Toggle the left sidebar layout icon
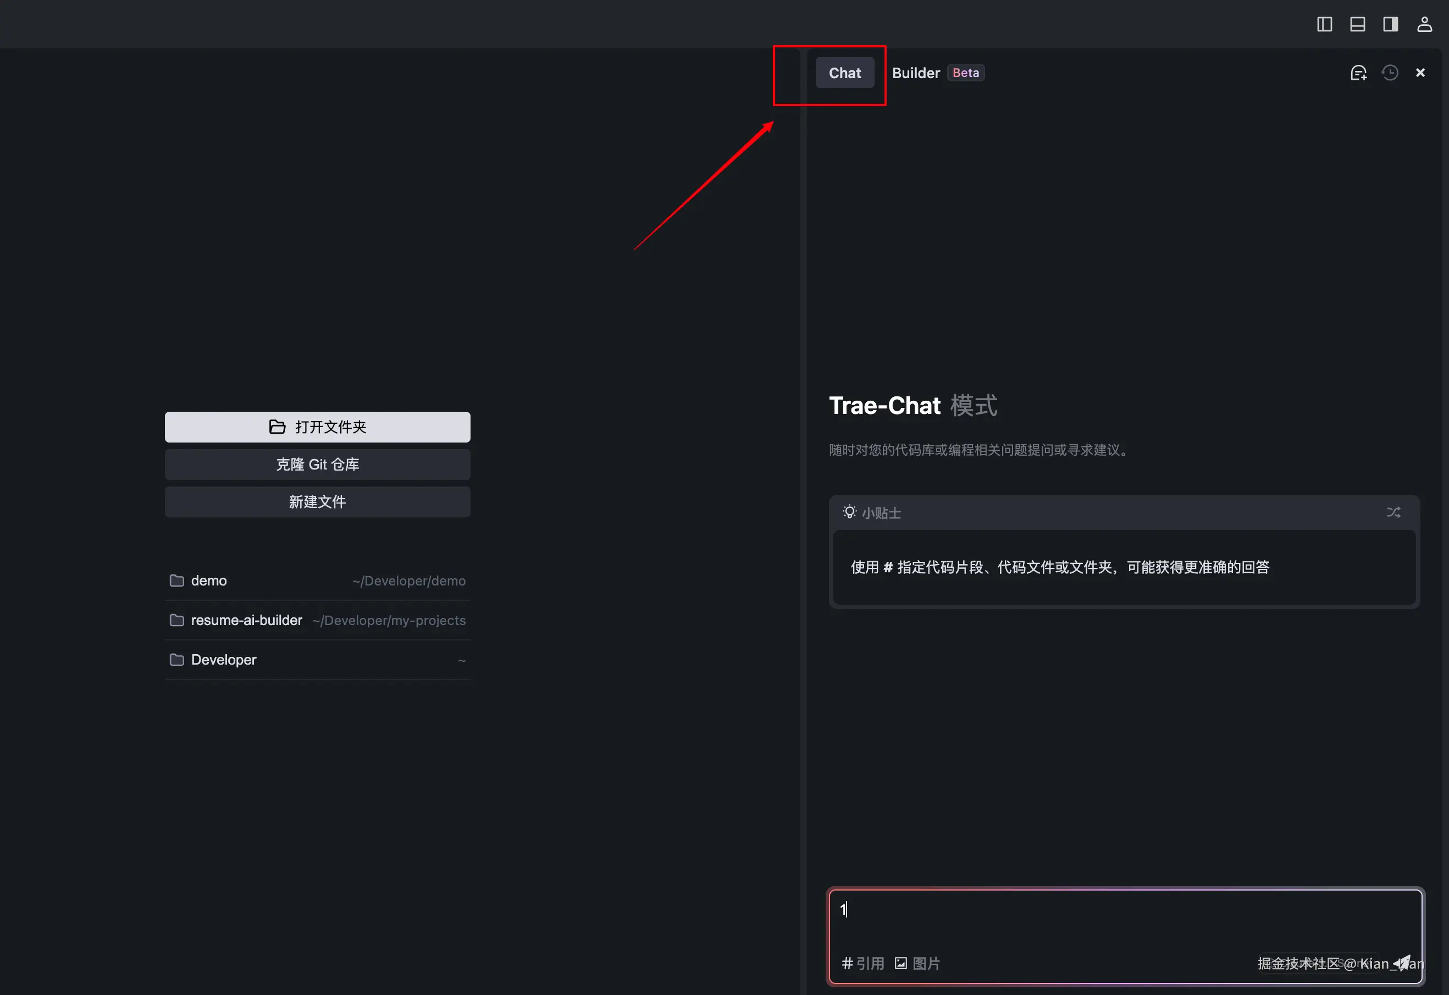The width and height of the screenshot is (1449, 995). pyautogui.click(x=1324, y=24)
